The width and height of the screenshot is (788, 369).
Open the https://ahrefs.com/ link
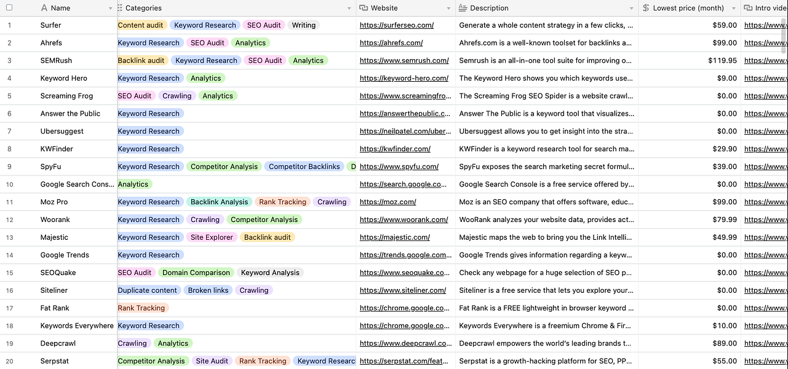coord(391,43)
